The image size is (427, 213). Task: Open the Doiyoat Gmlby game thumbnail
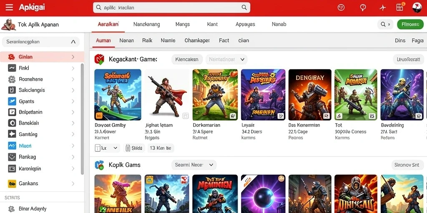pyautogui.click(x=118, y=94)
